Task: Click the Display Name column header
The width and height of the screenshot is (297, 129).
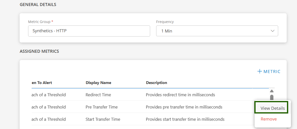Action: 98,83
